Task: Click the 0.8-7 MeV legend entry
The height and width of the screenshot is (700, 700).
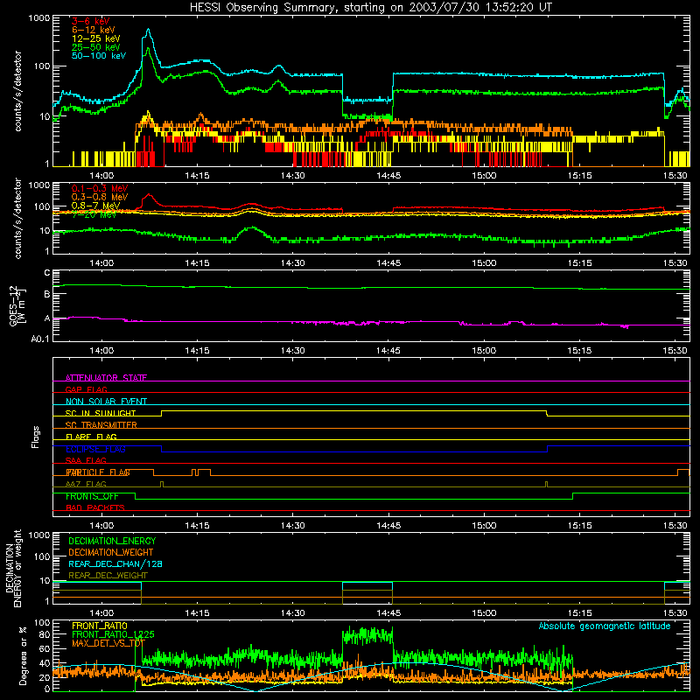Action: click(x=95, y=206)
